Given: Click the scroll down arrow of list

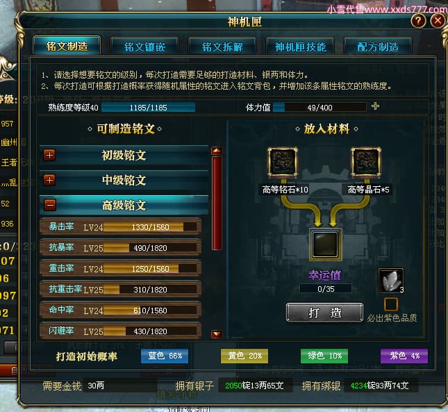Looking at the screenshot, I should pyautogui.click(x=217, y=333).
